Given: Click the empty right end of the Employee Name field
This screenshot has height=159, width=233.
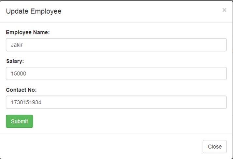Looking at the screenshot, I should tap(196, 45).
